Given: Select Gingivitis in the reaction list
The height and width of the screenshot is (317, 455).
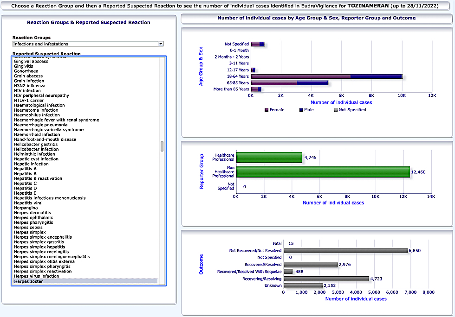Looking at the screenshot, I should (24, 66).
